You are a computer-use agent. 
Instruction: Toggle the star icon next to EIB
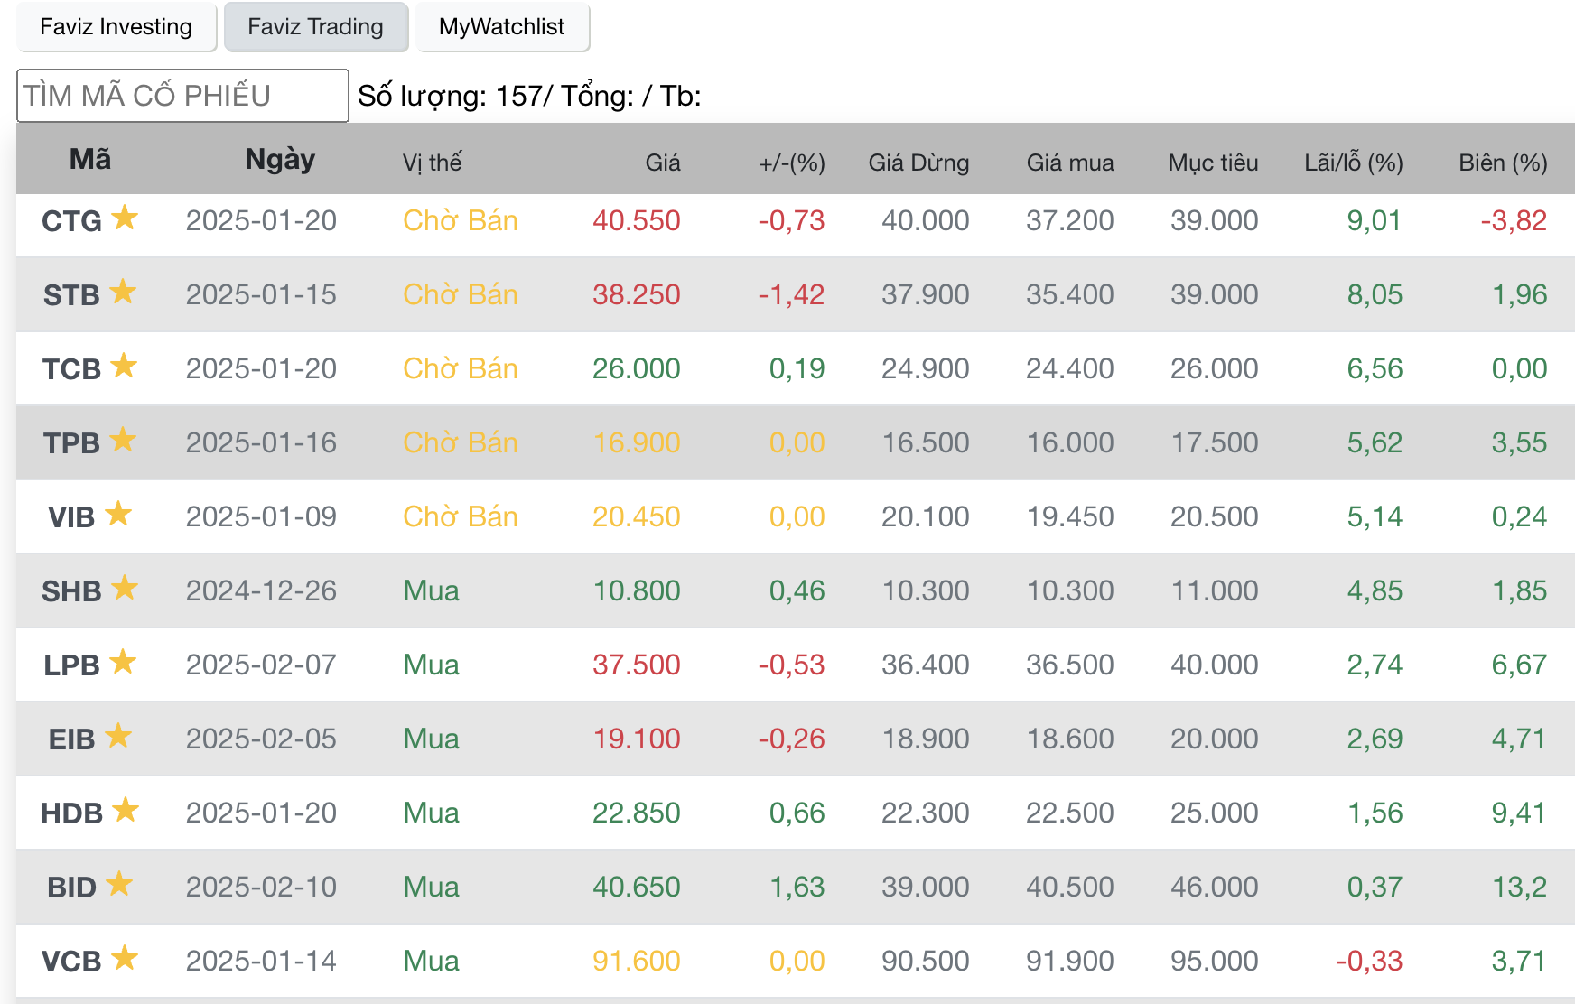point(118,736)
